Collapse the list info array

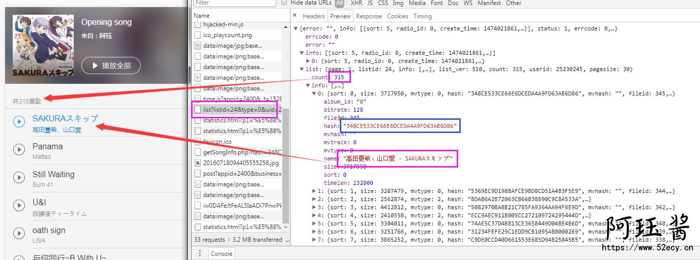(x=308, y=86)
